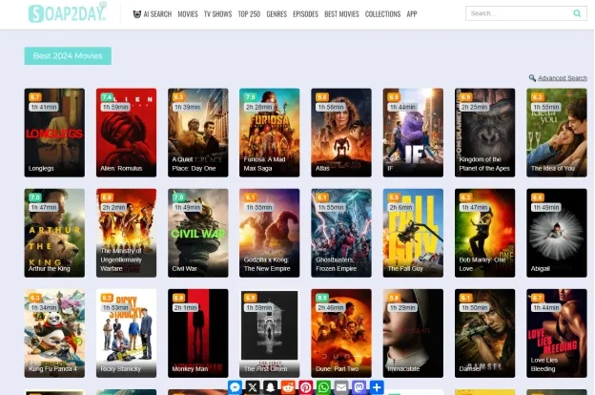This screenshot has width=595, height=395.
Task: Open Ghostbusters: Frozen Empire poster
Action: [341, 233]
